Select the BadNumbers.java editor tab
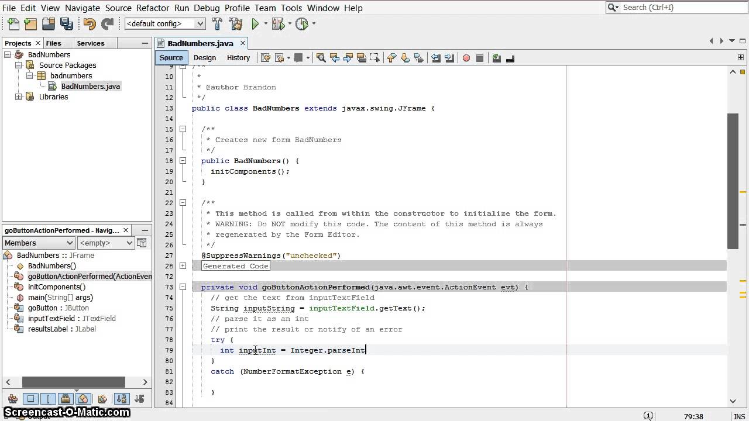Image resolution: width=749 pixels, height=421 pixels. point(200,43)
